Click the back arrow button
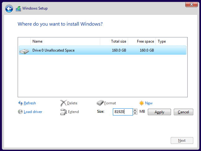Viewport: 201px width, 151px height. 9,9
